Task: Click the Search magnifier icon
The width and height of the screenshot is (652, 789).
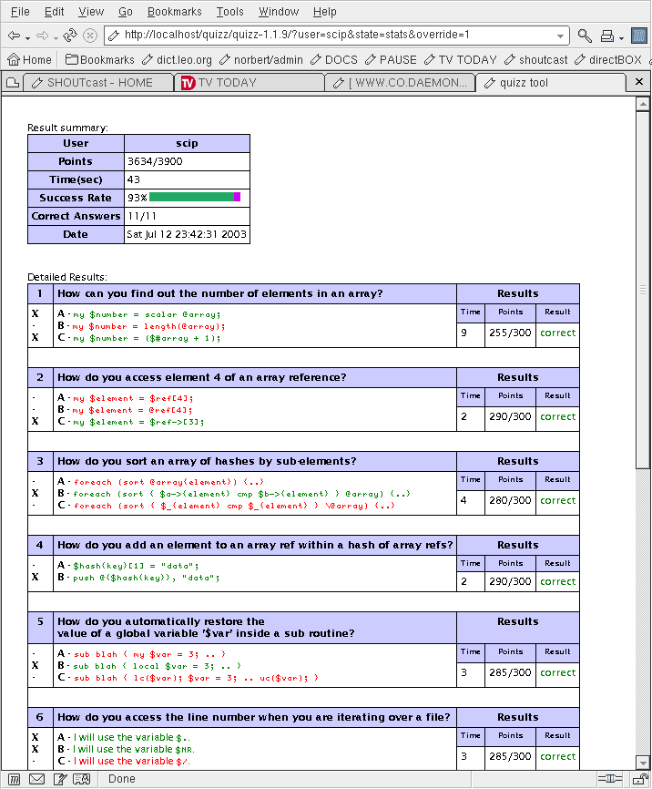Action: [585, 36]
